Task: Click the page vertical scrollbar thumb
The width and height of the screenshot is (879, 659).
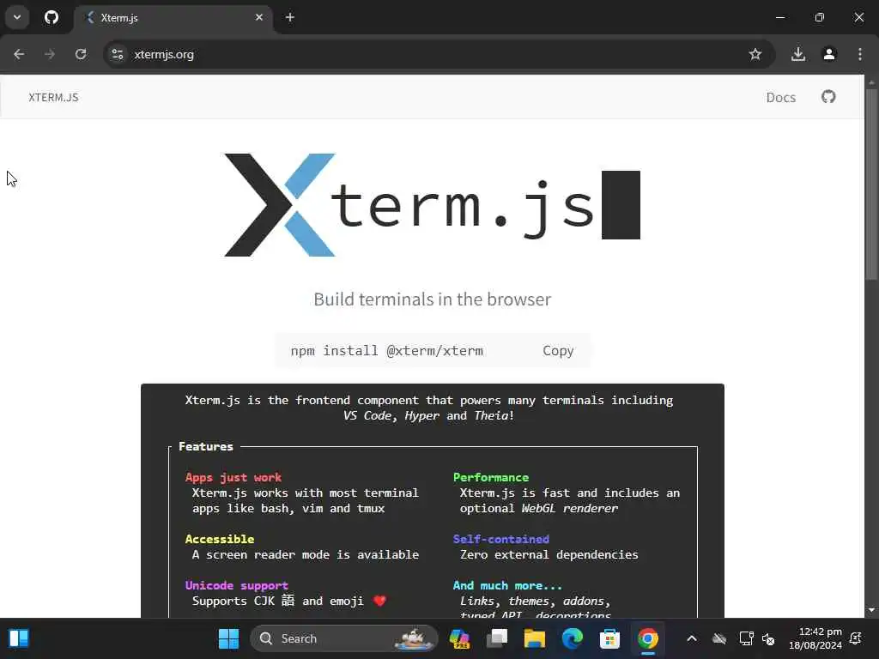Action: (x=871, y=184)
